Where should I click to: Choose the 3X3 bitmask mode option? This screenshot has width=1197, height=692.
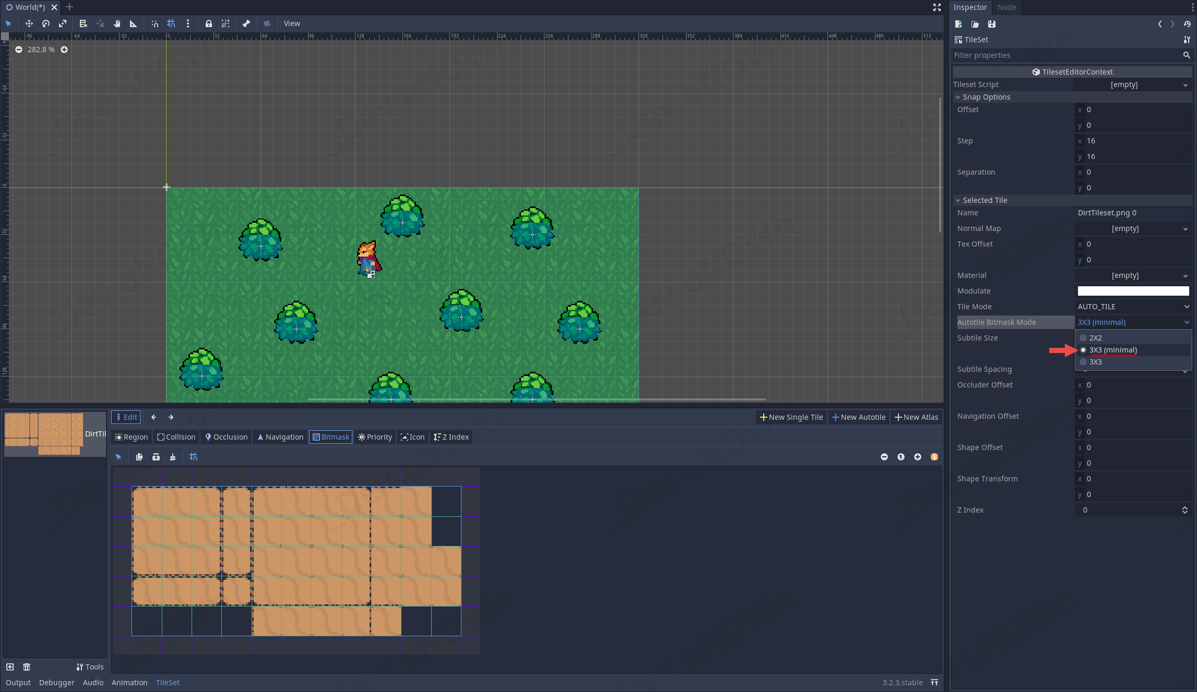click(x=1095, y=362)
